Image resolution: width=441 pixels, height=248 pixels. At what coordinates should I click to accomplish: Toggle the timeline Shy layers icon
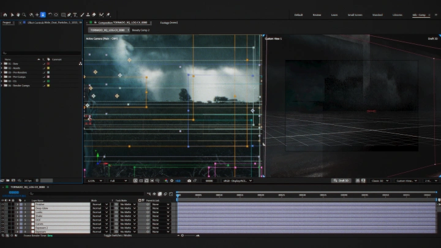click(154, 194)
